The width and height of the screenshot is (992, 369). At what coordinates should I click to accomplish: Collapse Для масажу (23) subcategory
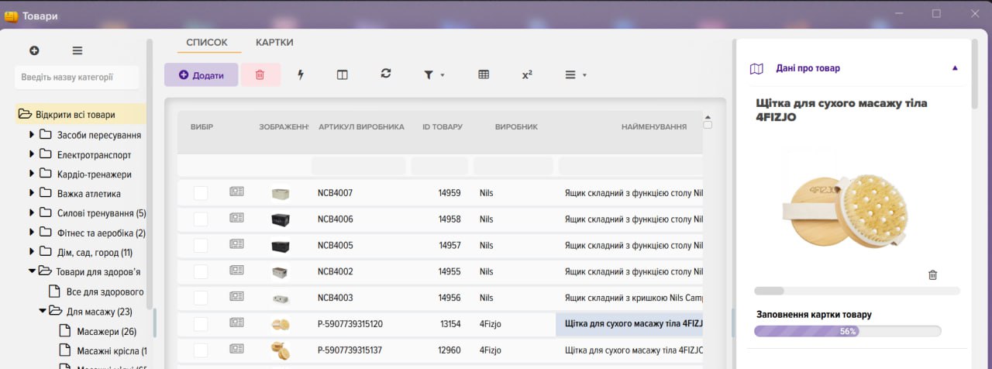[43, 311]
